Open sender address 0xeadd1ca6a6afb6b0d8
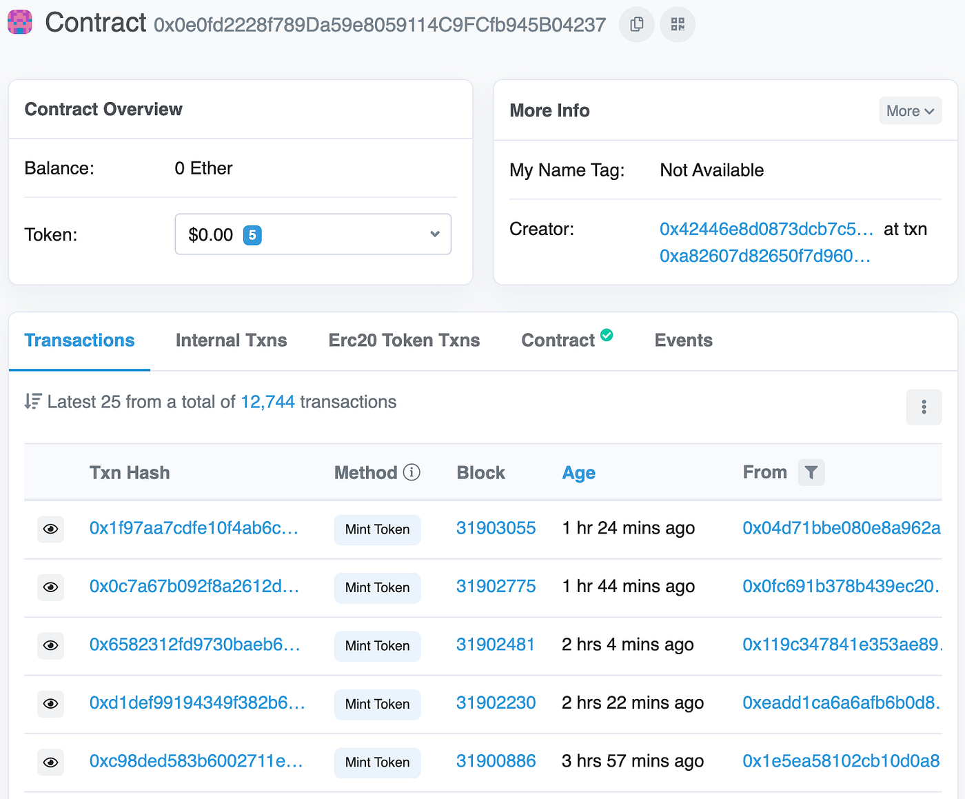The width and height of the screenshot is (965, 799). [842, 702]
